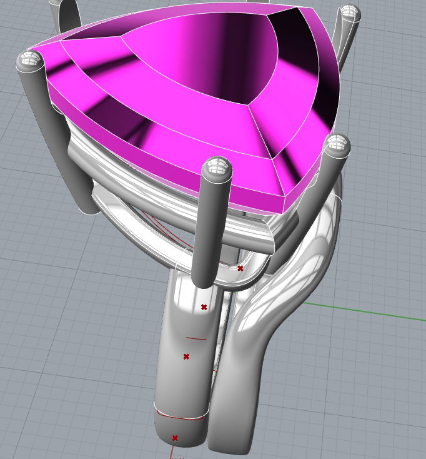Pick the top-right prong's ball tip

tap(349, 13)
